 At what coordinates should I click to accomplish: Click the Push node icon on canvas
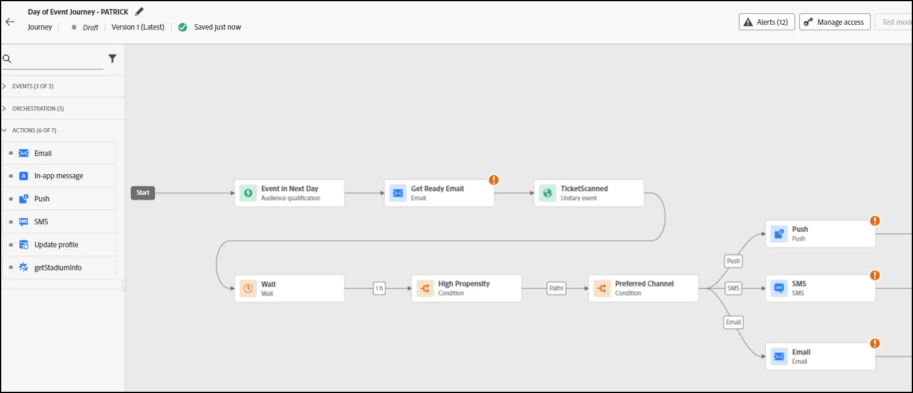pyautogui.click(x=779, y=233)
